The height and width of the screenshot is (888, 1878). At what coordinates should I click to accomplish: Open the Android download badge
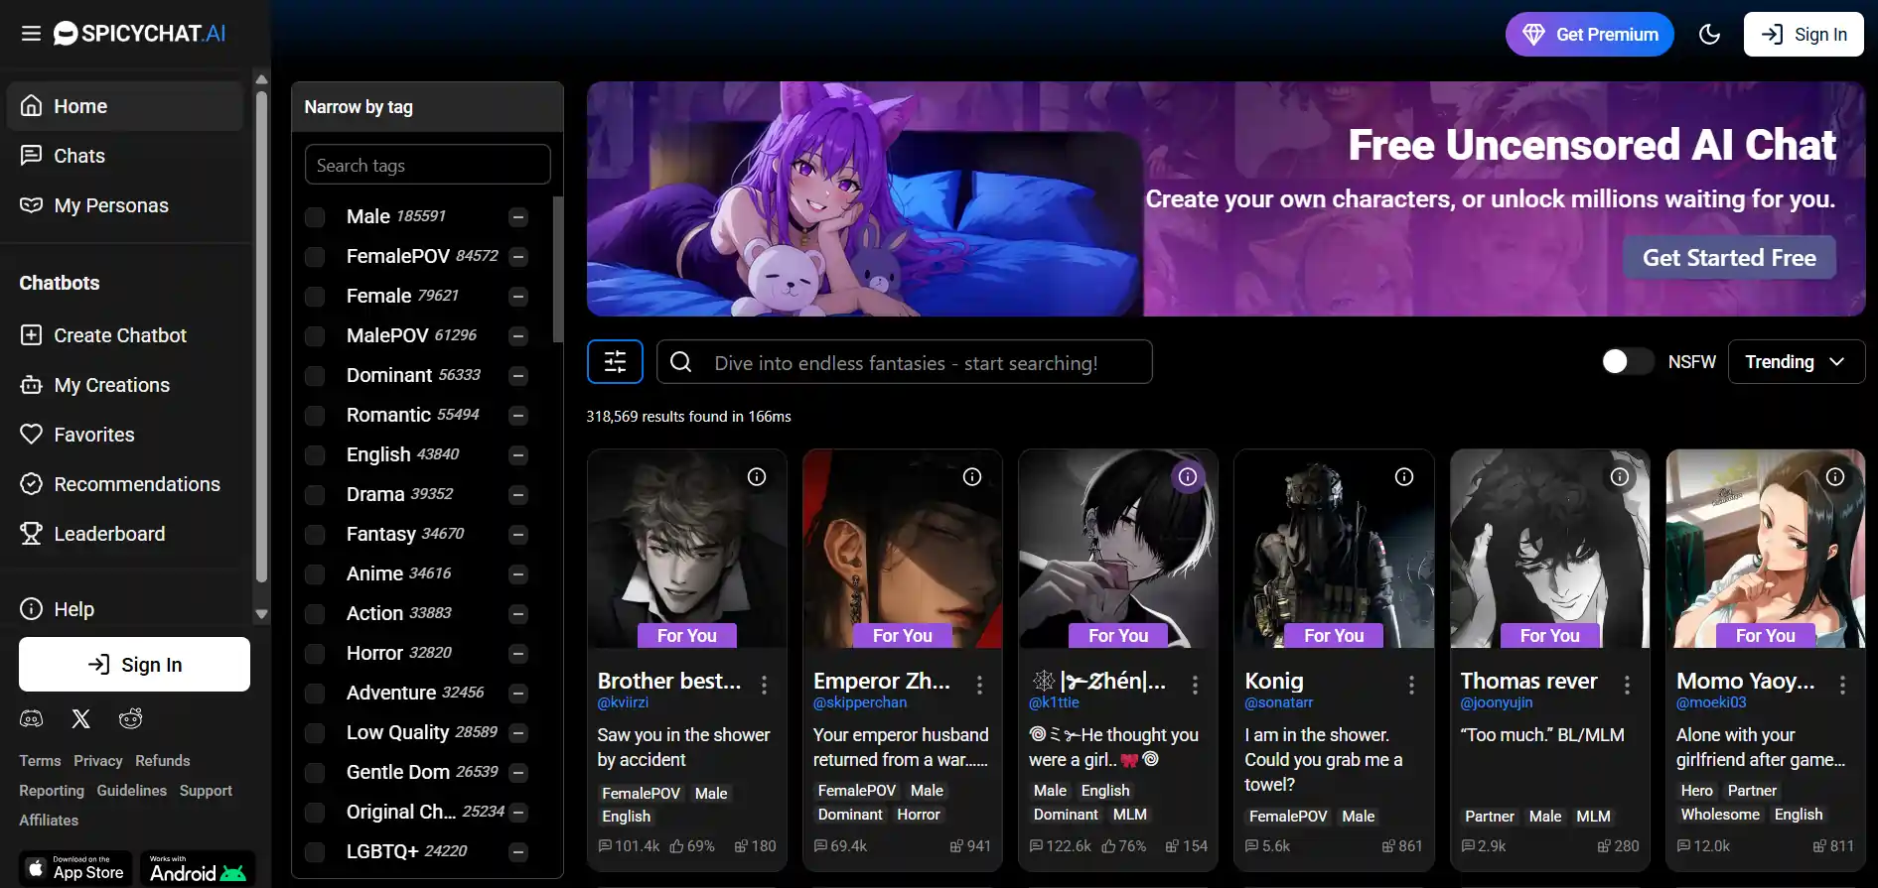(x=198, y=869)
